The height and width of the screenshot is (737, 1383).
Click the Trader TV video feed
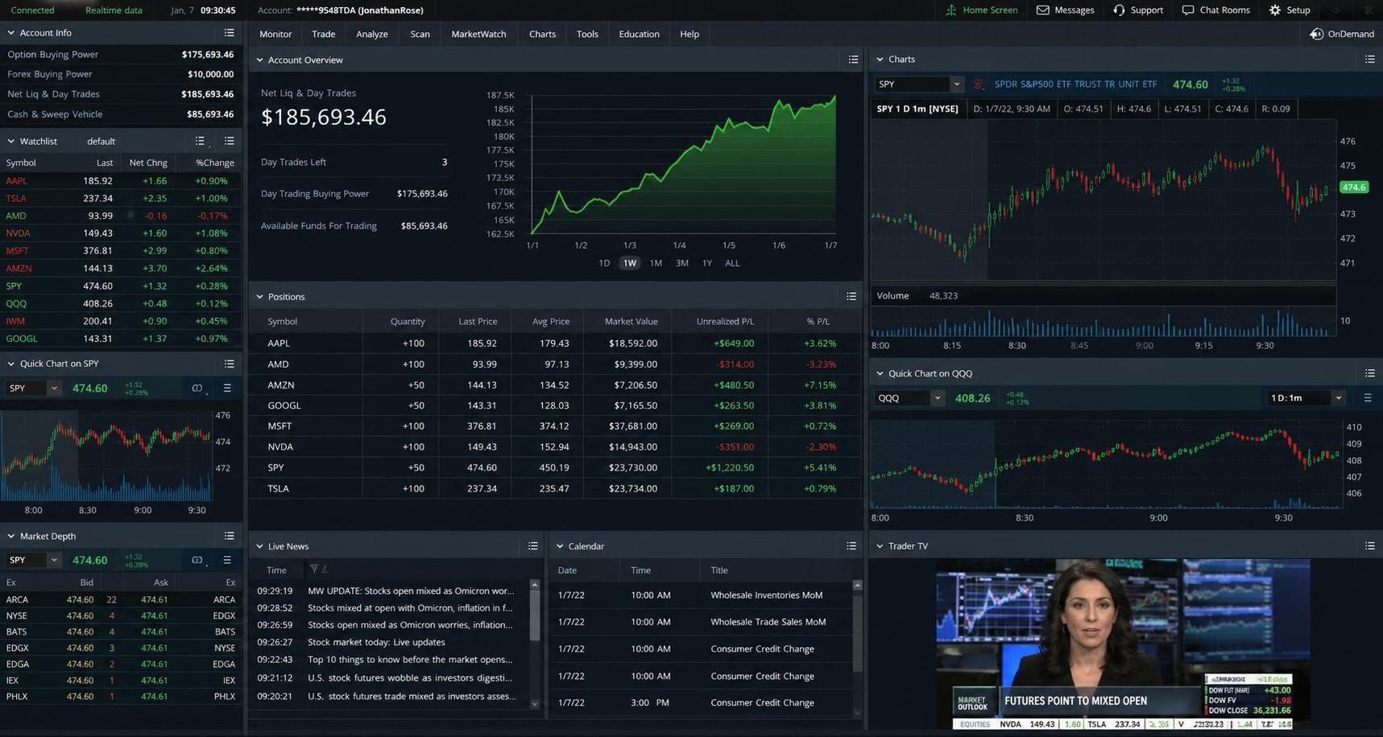pos(1123,644)
